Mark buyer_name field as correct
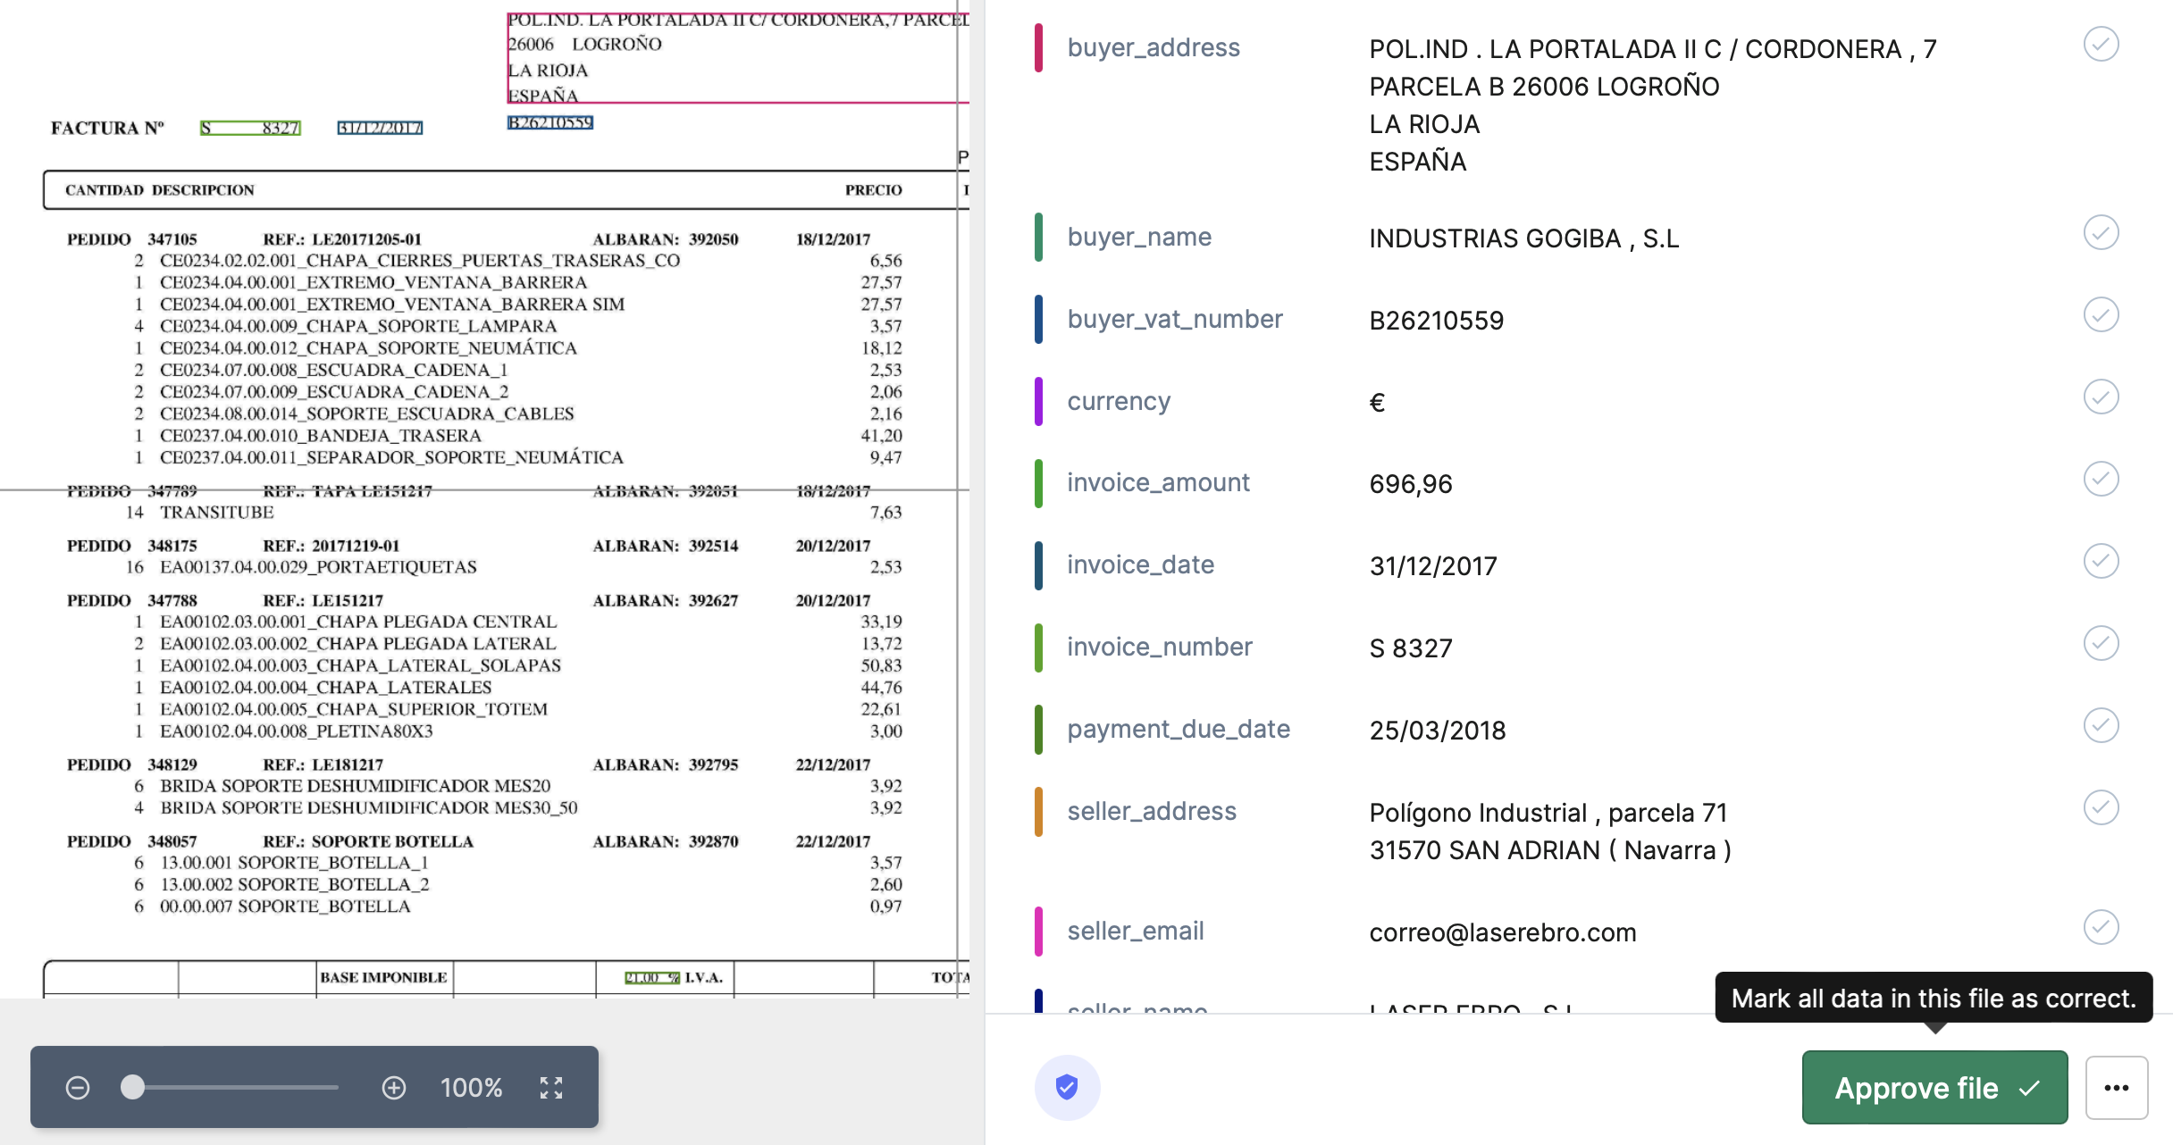 click(2101, 233)
